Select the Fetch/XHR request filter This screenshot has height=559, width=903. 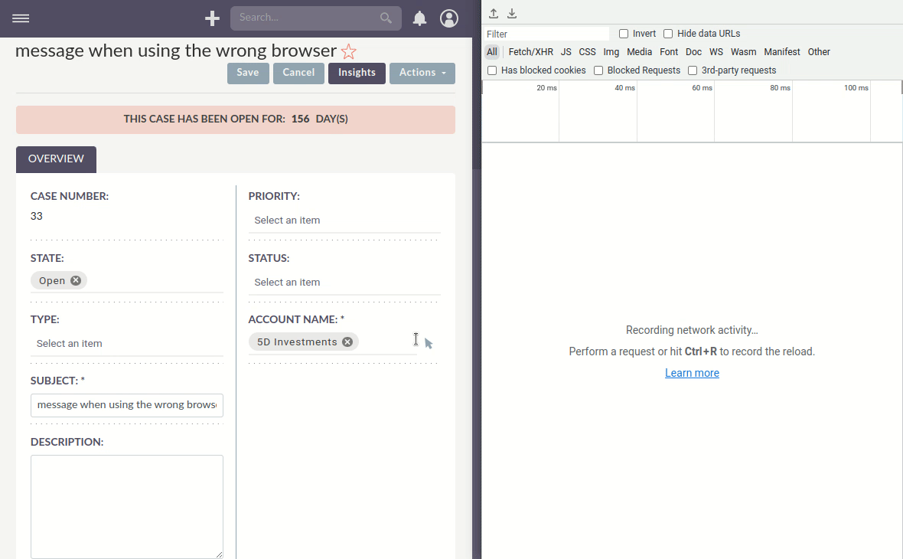pos(530,51)
